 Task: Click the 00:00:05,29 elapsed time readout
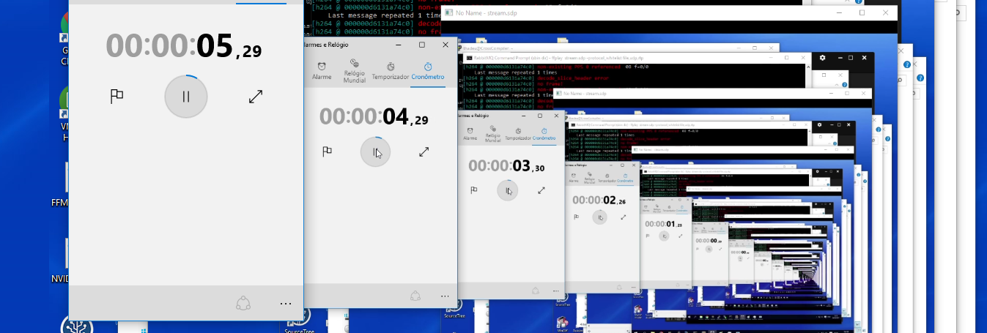pos(184,45)
